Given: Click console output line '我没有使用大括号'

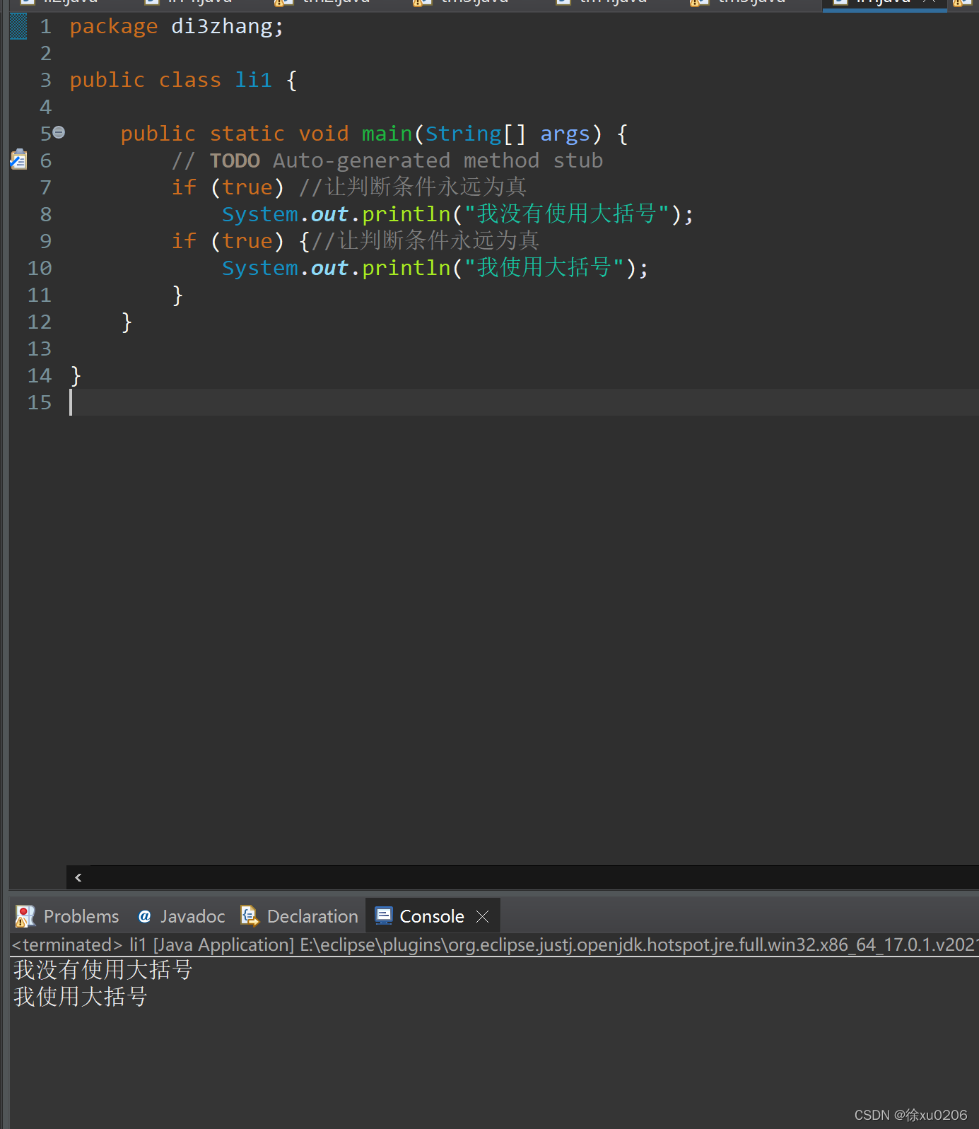Looking at the screenshot, I should tap(103, 970).
